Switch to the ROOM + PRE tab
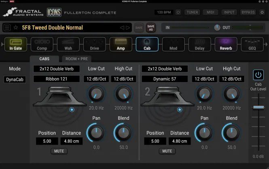The width and height of the screenshot is (269, 169). tap(76, 59)
